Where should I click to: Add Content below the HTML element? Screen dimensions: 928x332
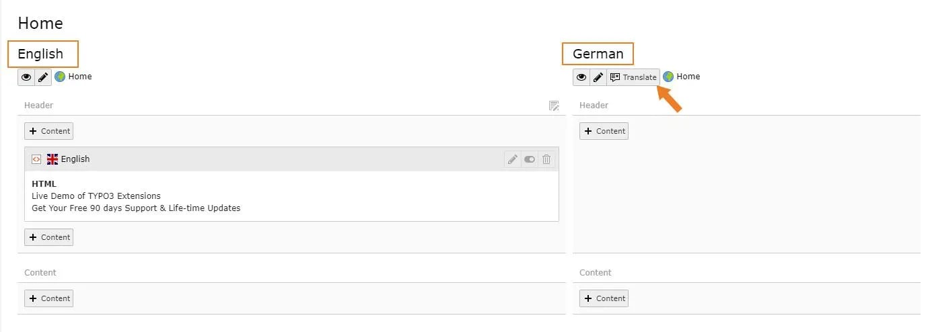click(x=48, y=237)
